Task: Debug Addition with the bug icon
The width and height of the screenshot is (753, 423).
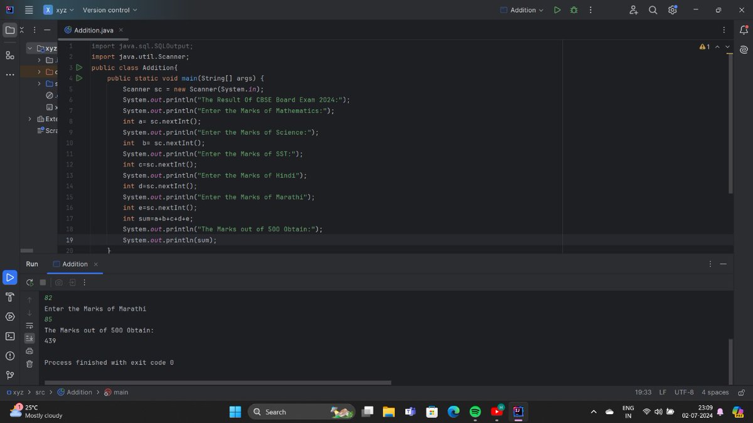Action: pos(574,10)
